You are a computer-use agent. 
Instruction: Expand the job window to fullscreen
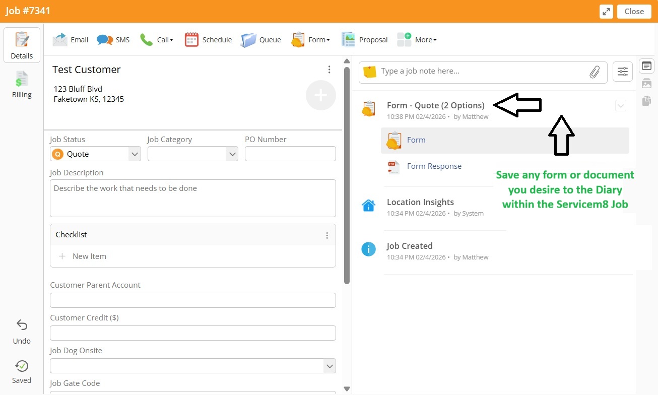click(x=606, y=12)
